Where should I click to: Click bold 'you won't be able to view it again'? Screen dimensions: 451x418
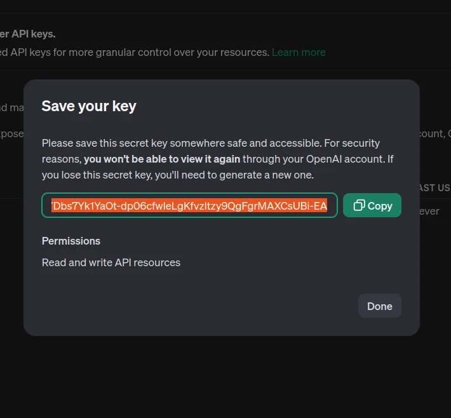[x=162, y=159]
